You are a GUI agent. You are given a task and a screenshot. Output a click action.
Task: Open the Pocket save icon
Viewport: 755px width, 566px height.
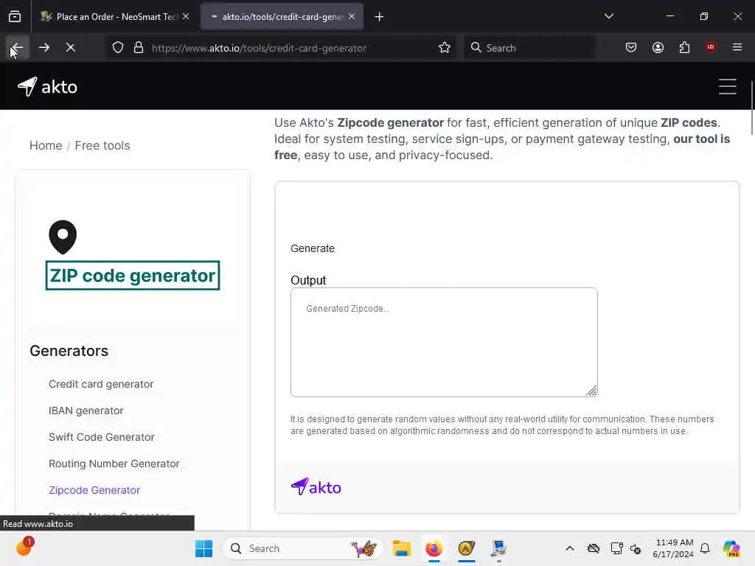click(x=631, y=48)
